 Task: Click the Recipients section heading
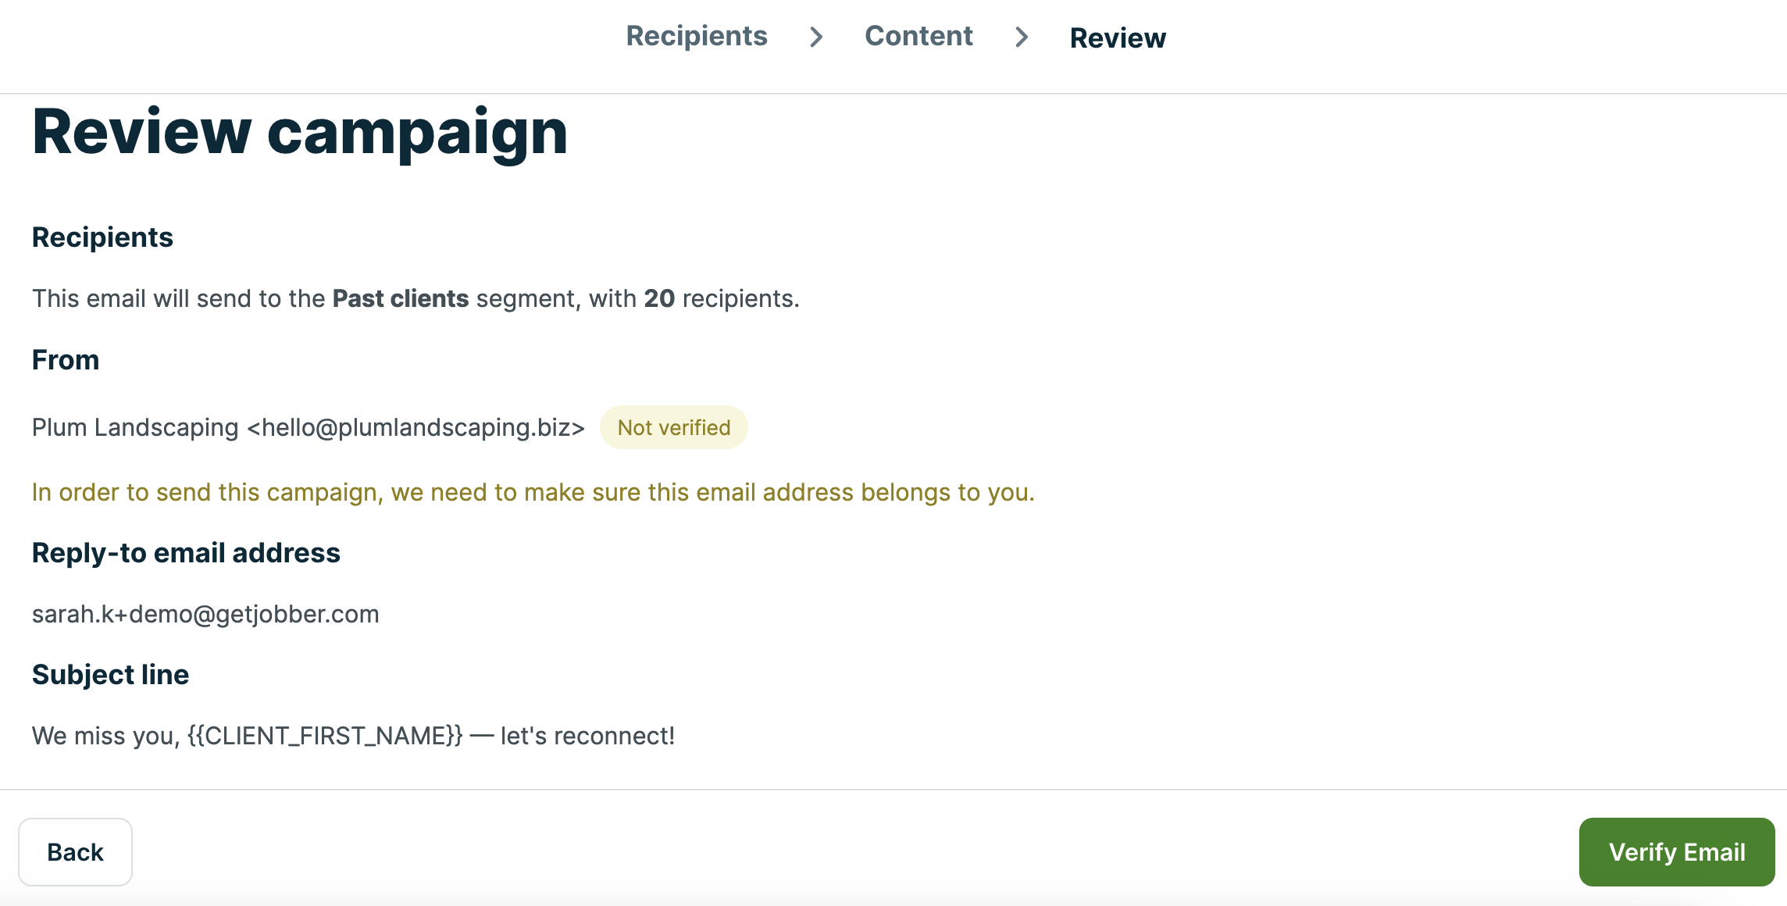point(102,237)
